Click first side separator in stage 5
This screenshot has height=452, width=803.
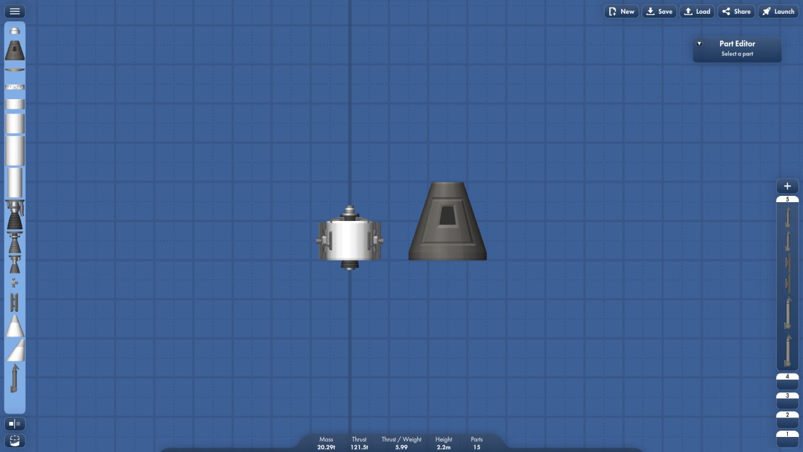pos(787,263)
